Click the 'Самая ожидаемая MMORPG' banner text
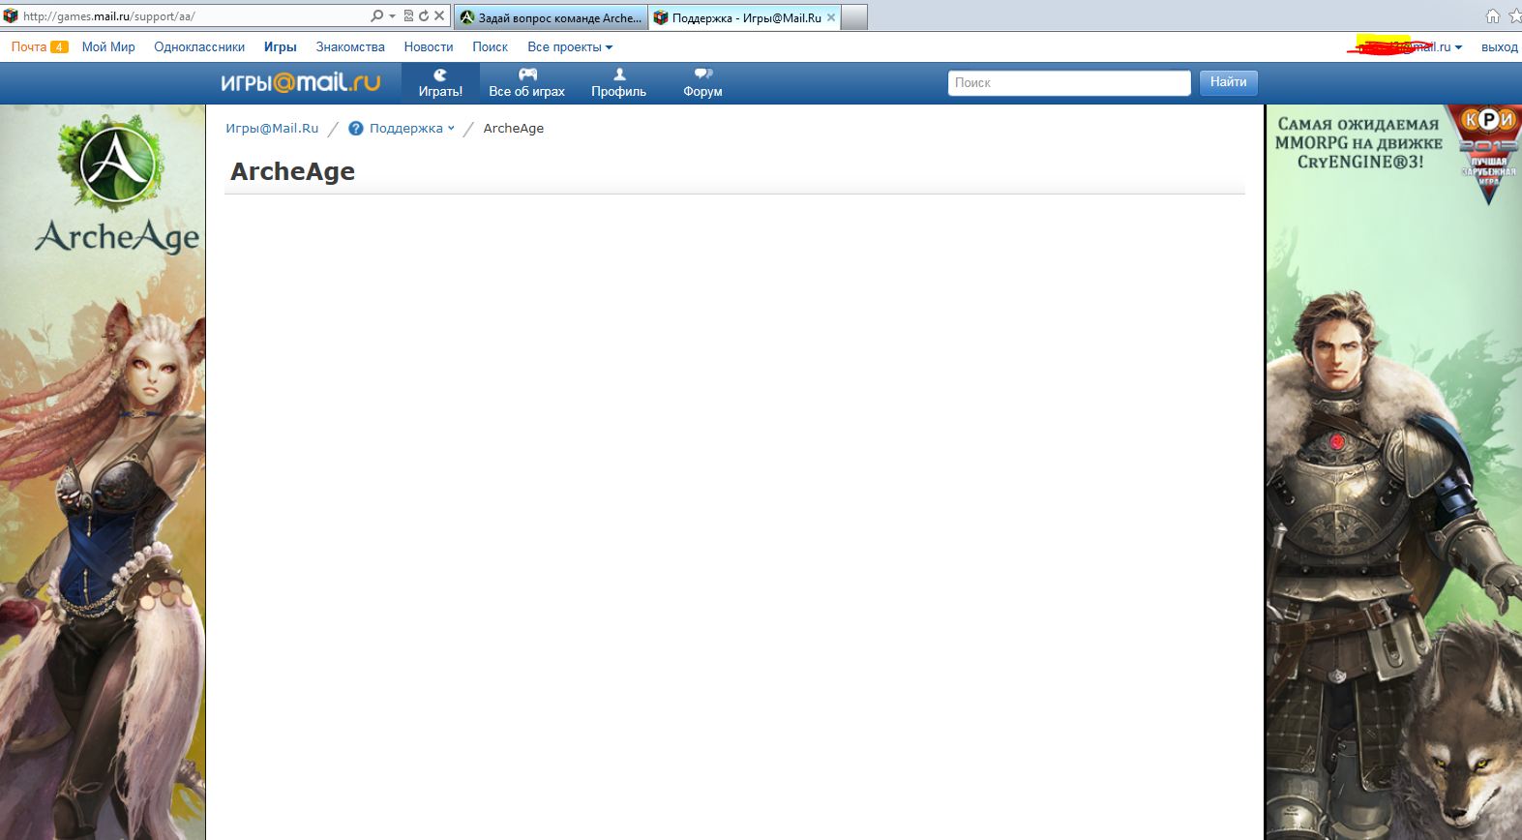The width and height of the screenshot is (1522, 840). pos(1358,143)
